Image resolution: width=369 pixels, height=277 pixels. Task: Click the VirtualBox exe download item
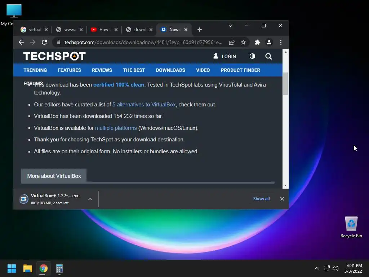(x=49, y=199)
